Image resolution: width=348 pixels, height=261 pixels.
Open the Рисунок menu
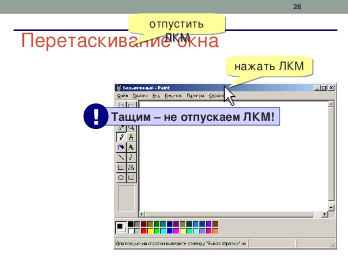(173, 96)
